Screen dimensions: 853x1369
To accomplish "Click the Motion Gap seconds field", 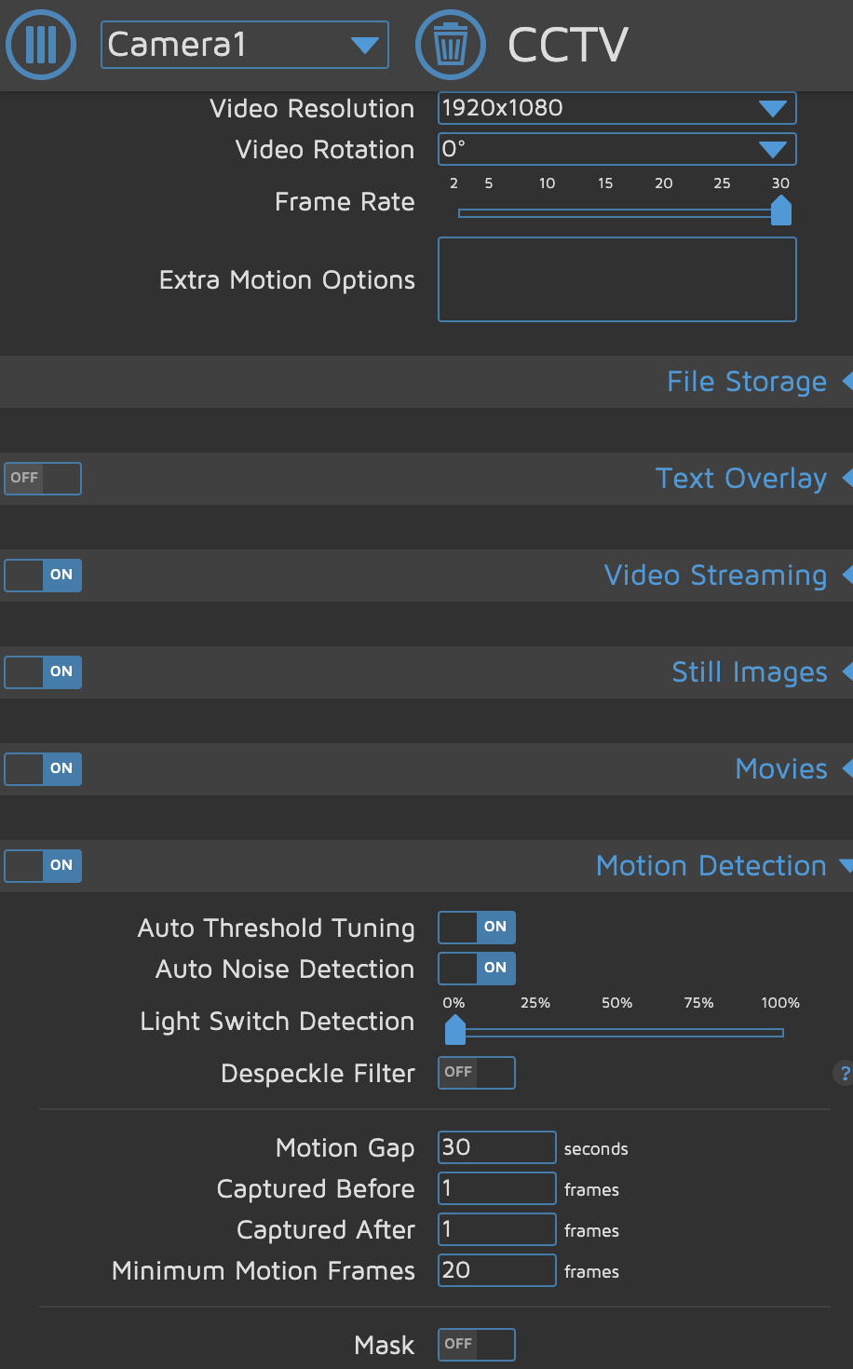I will pyautogui.click(x=497, y=1147).
